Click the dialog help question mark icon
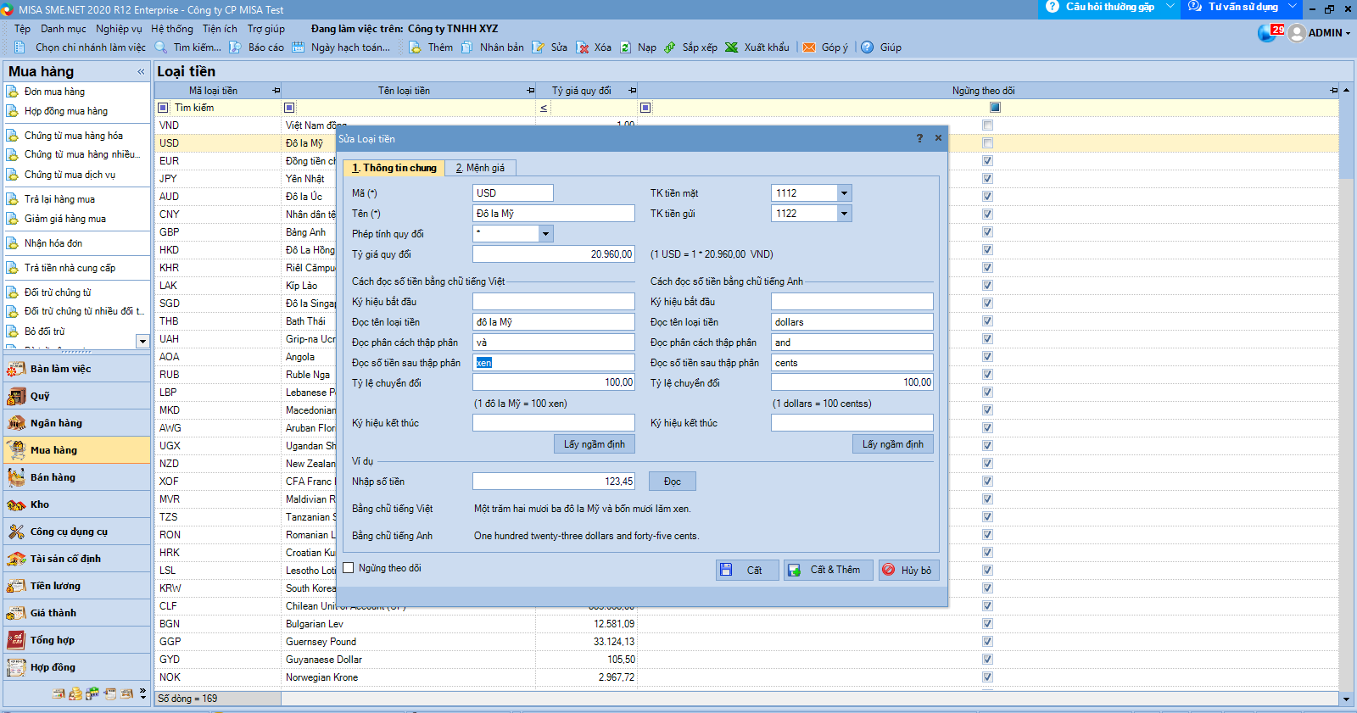The height and width of the screenshot is (713, 1357). click(919, 138)
